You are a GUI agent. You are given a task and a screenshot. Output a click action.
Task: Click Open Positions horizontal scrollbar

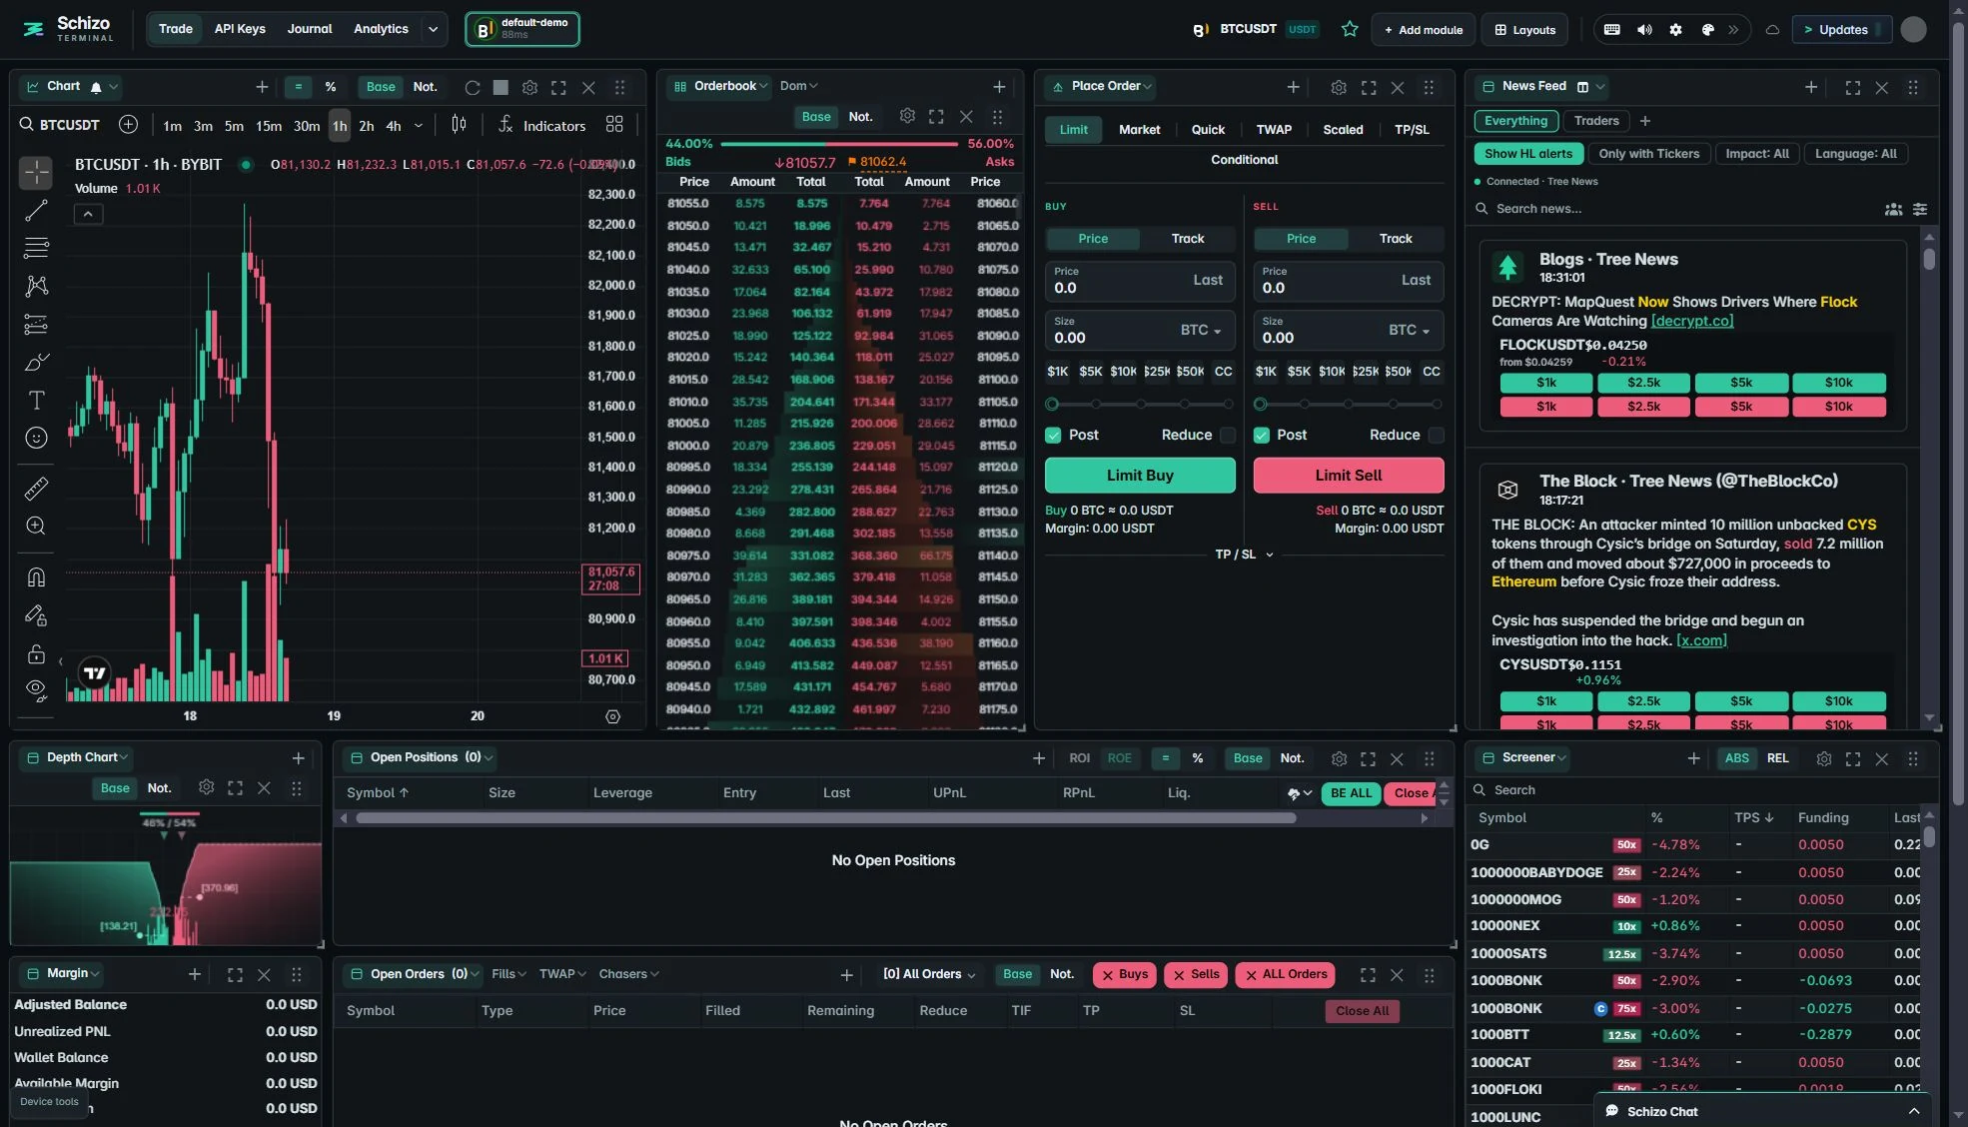(x=826, y=818)
